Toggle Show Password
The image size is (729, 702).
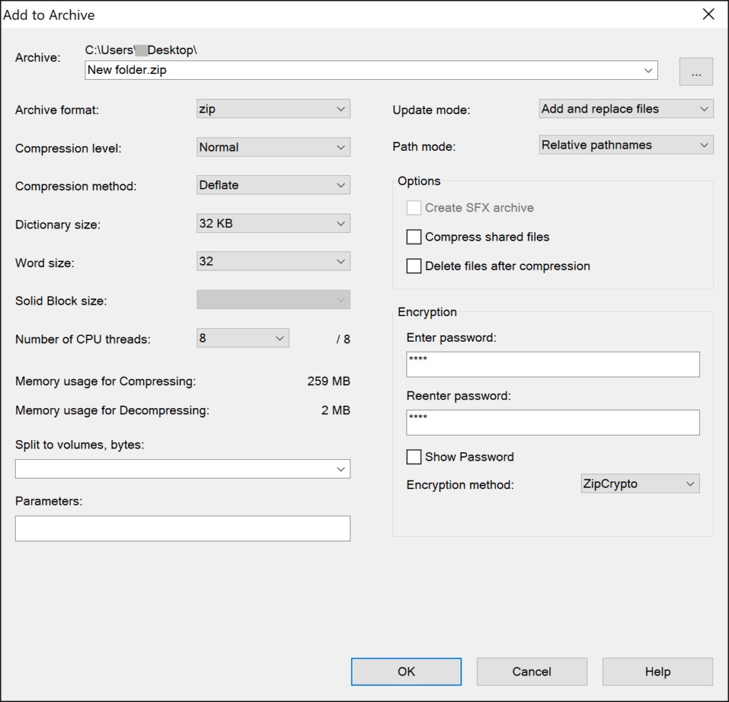click(414, 456)
